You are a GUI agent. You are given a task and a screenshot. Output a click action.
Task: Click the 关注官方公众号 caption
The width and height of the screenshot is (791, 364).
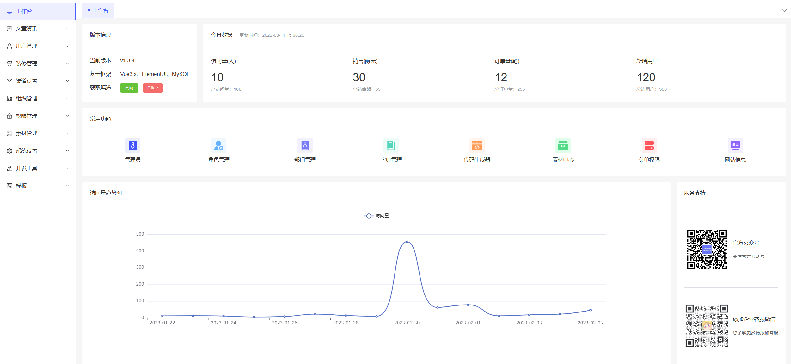749,256
